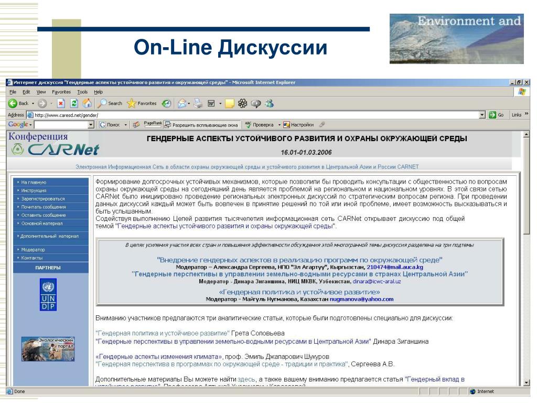Expand the Word edit dropdown arrow
The height and width of the screenshot is (403, 537).
[x=220, y=103]
